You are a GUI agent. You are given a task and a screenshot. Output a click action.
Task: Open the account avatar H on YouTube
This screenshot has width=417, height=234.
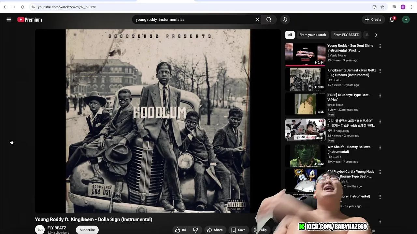[406, 19]
